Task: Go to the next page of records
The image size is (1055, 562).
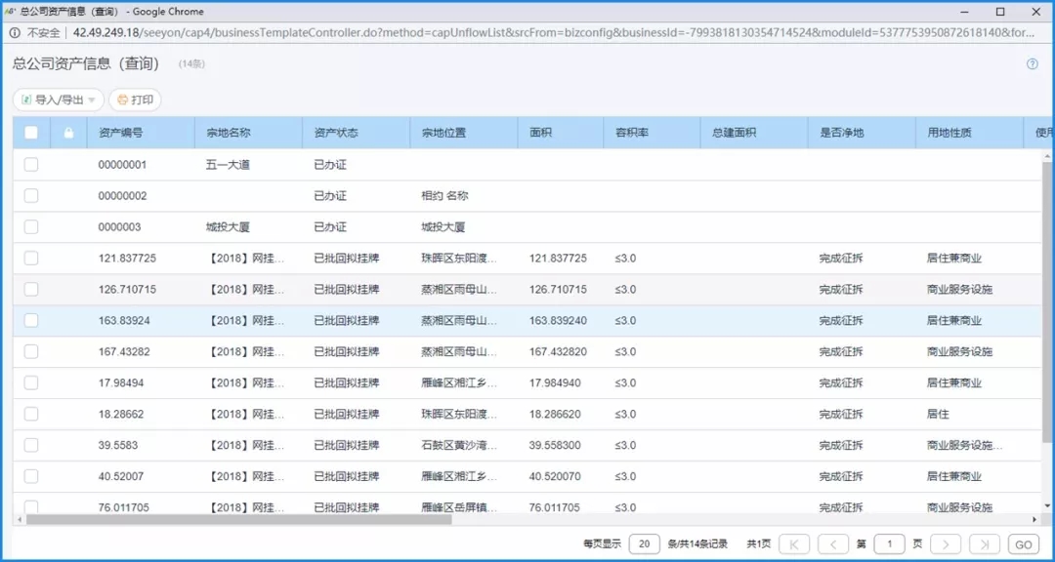Action: (945, 544)
